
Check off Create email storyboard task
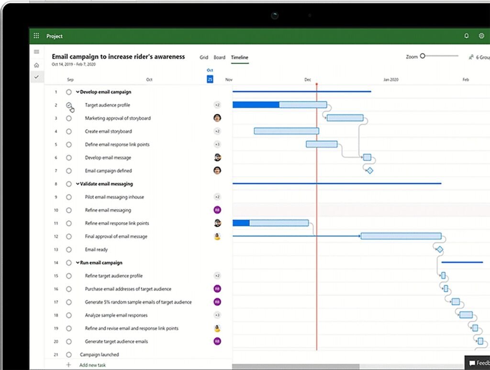tap(69, 131)
